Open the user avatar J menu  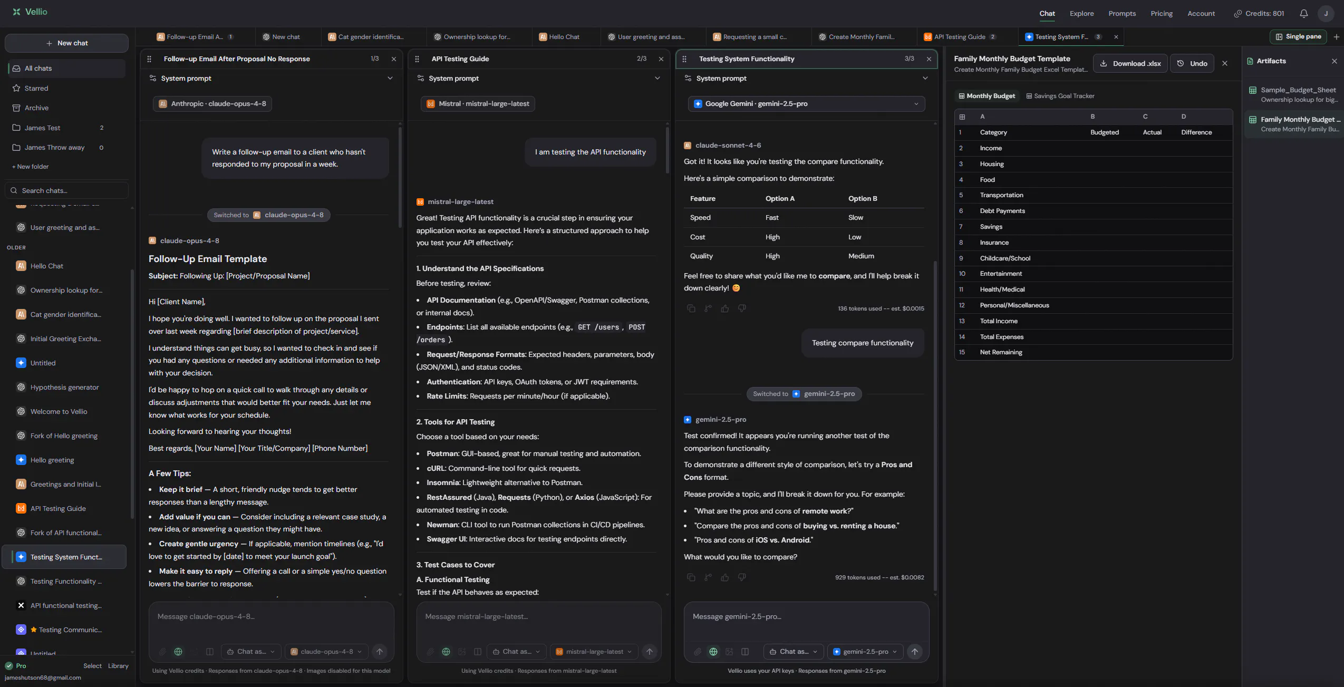point(1326,14)
